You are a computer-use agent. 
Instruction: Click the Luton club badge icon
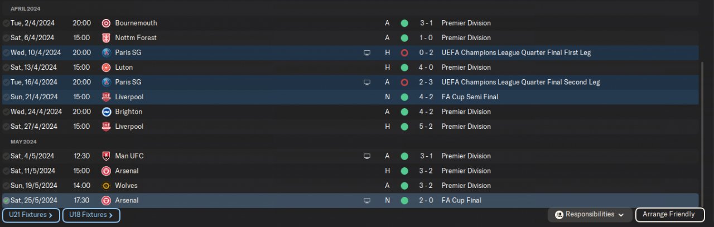pos(106,67)
